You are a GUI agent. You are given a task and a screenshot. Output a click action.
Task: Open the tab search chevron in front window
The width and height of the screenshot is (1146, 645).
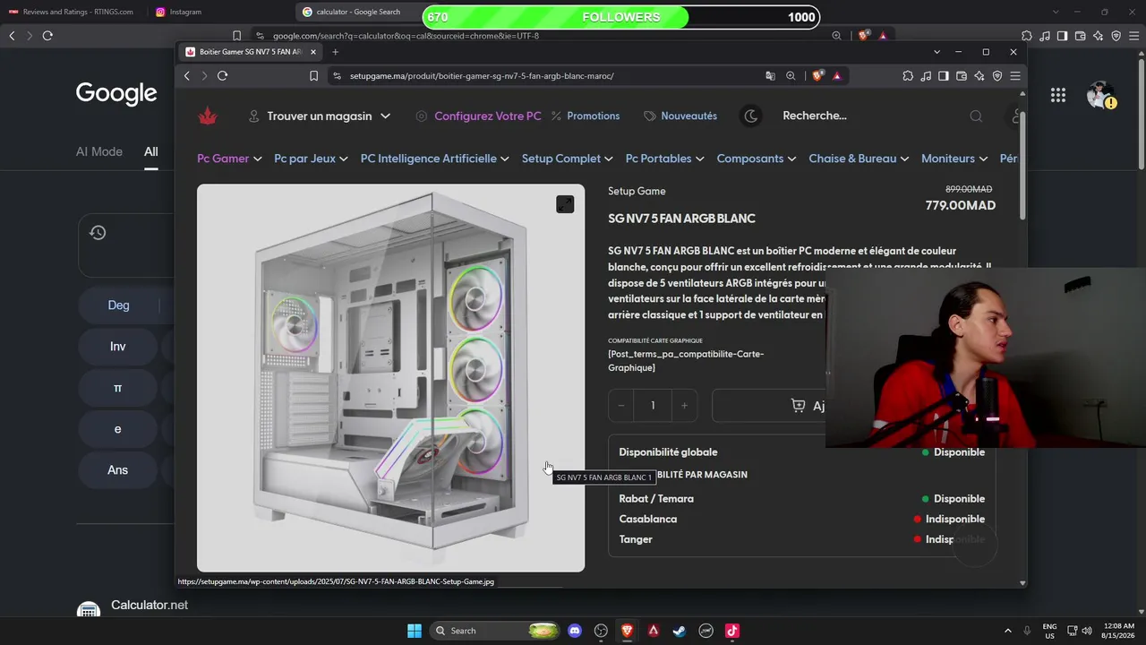click(936, 52)
